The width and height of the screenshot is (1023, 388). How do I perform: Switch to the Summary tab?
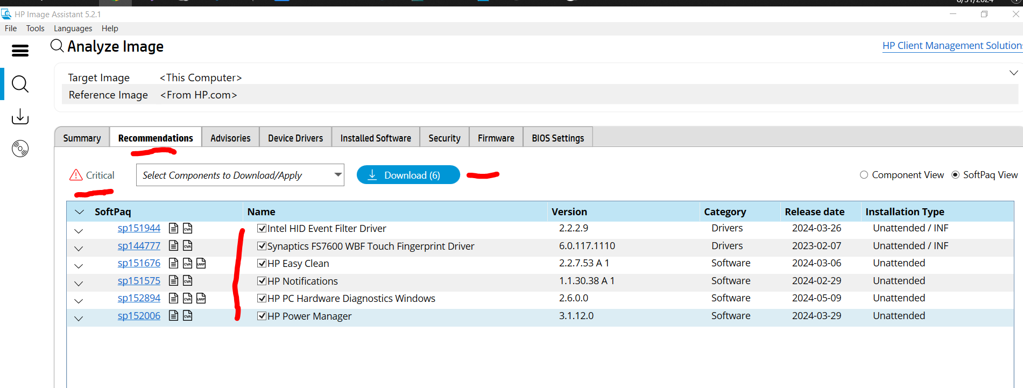[x=82, y=138]
